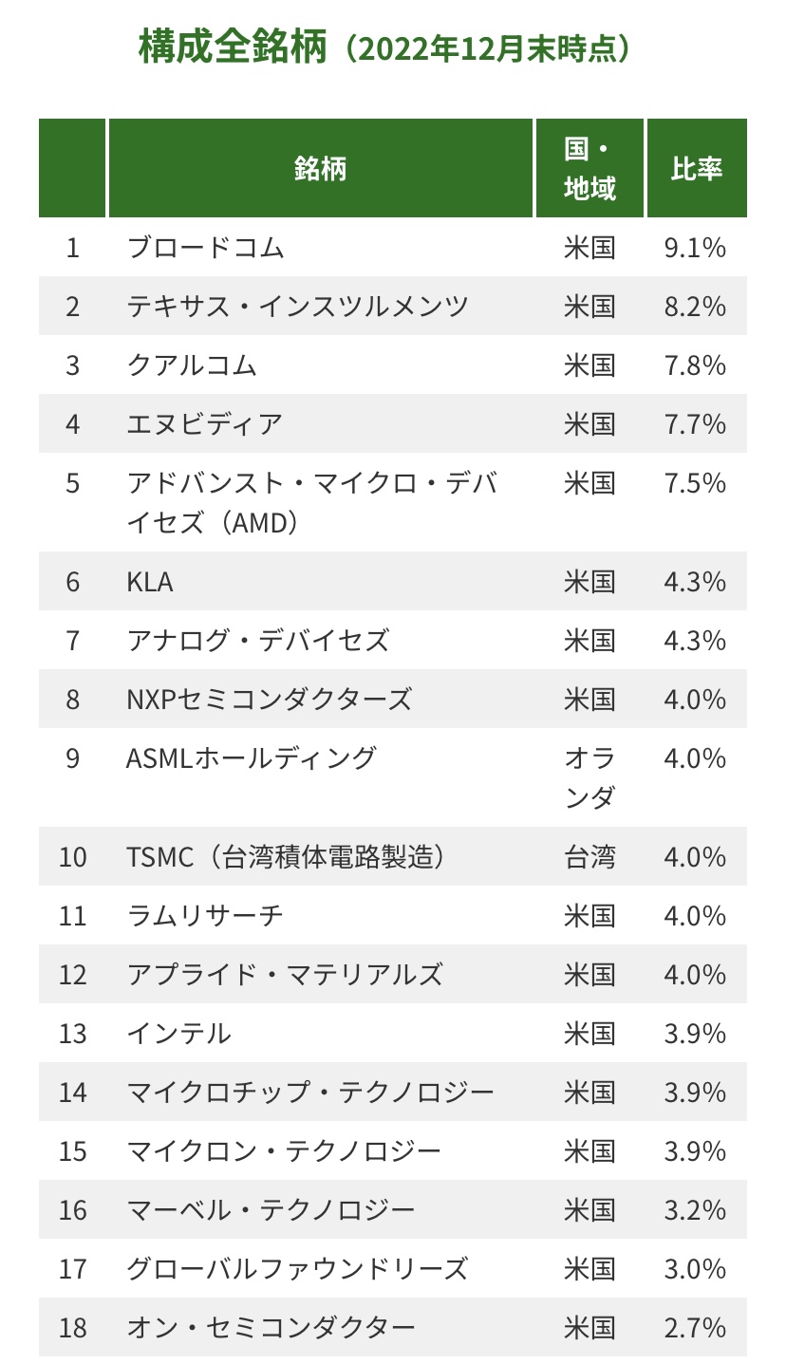Screen dimensions: 786x1364
Task: Select ASMLホールディング stock name
Action: [252, 758]
